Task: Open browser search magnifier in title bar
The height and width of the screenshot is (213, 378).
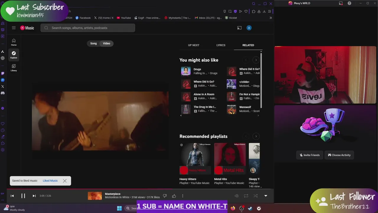Action: click(x=253, y=4)
